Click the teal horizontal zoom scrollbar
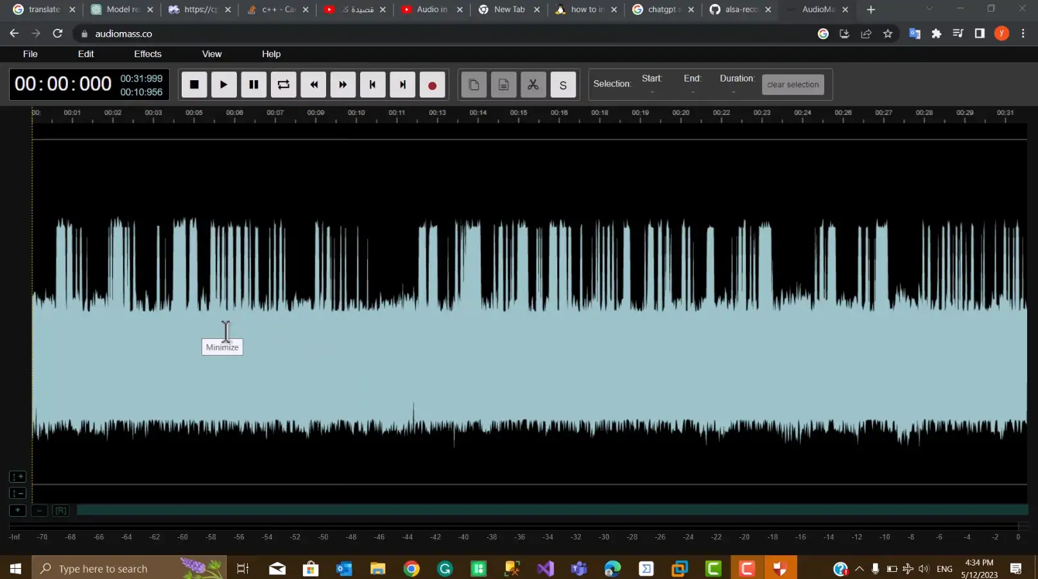The image size is (1038, 579). [552, 510]
